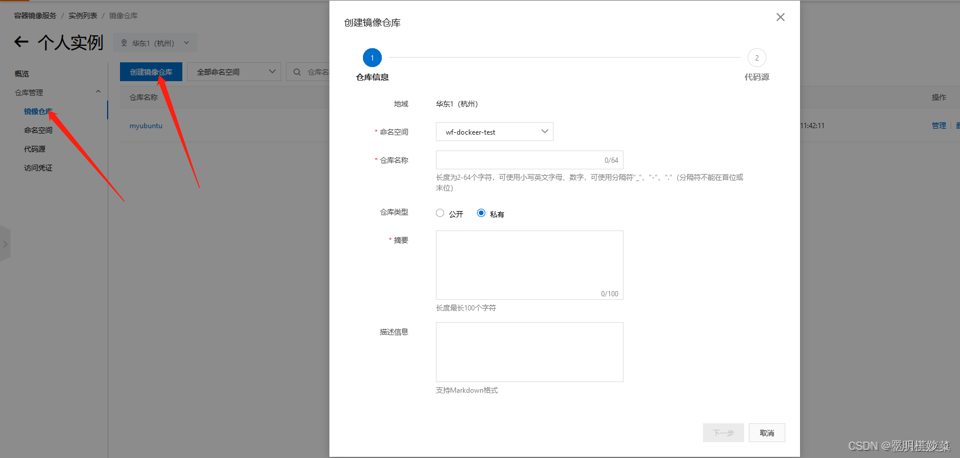Click the 描述信息 text area

point(529,352)
